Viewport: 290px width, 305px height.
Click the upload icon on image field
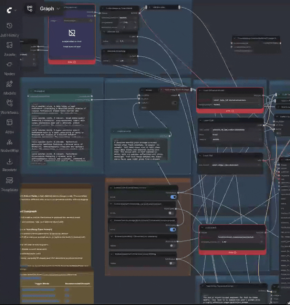coord(91,20)
